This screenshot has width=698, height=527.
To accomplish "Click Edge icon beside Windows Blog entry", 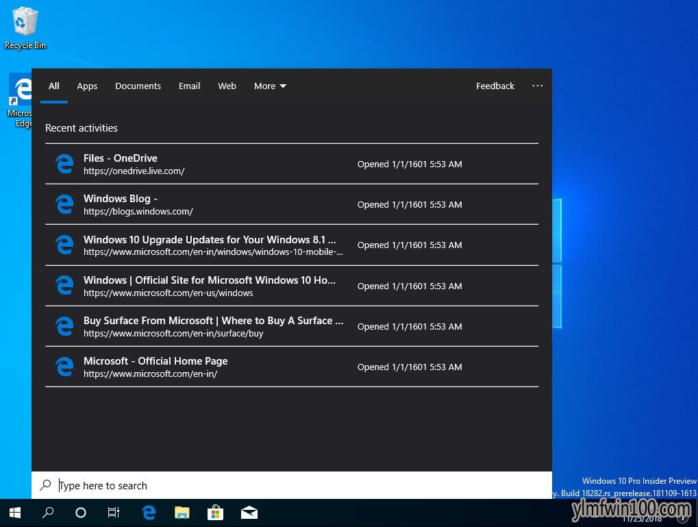I will [64, 204].
